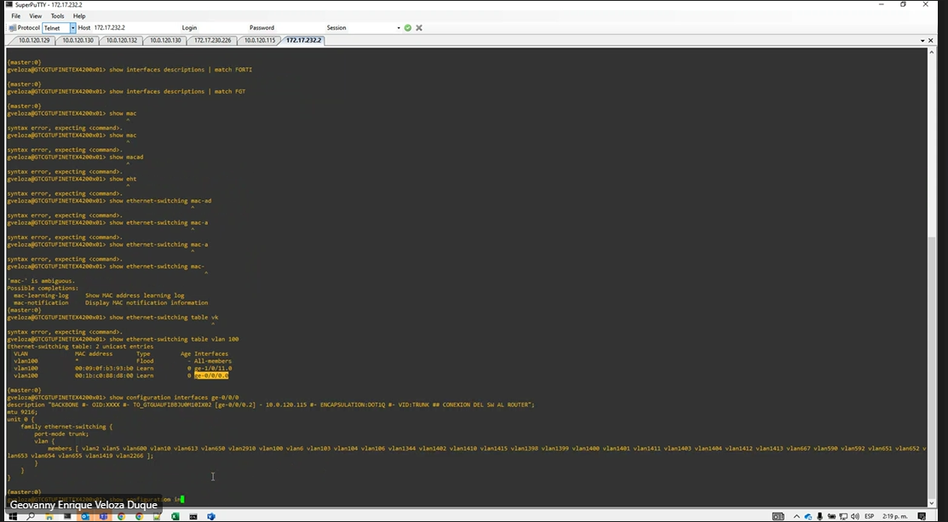The image size is (948, 522).
Task: Click the gray X clear icon beside connect
Action: coord(419,28)
